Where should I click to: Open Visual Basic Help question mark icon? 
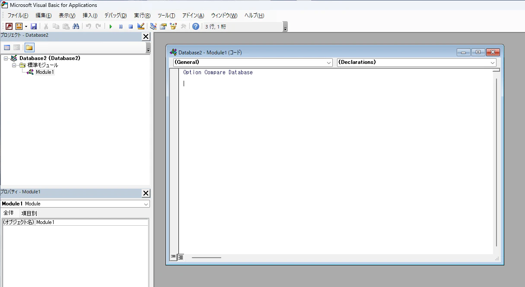(196, 26)
